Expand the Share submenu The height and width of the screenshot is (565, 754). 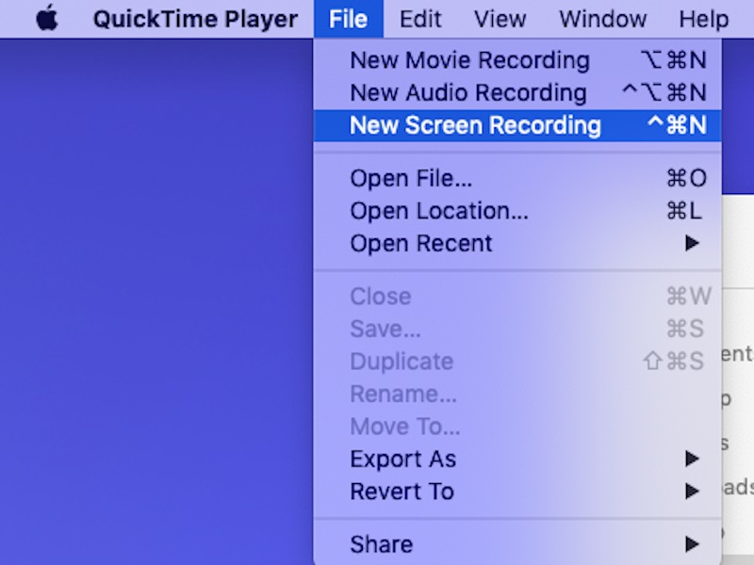click(x=381, y=544)
